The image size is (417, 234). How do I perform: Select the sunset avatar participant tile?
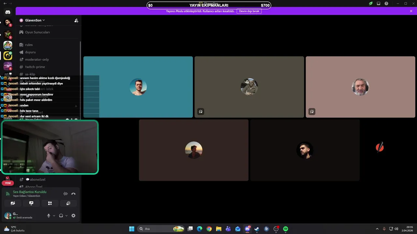click(x=194, y=150)
